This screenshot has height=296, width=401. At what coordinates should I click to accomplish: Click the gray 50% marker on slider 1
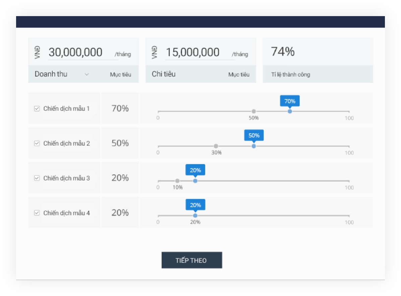[254, 111]
